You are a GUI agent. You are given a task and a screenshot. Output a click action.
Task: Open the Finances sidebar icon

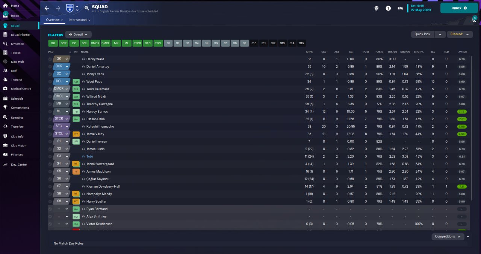pyautogui.click(x=5, y=154)
